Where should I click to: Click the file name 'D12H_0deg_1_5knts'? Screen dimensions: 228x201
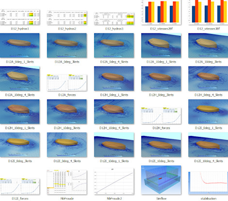[114, 95]
